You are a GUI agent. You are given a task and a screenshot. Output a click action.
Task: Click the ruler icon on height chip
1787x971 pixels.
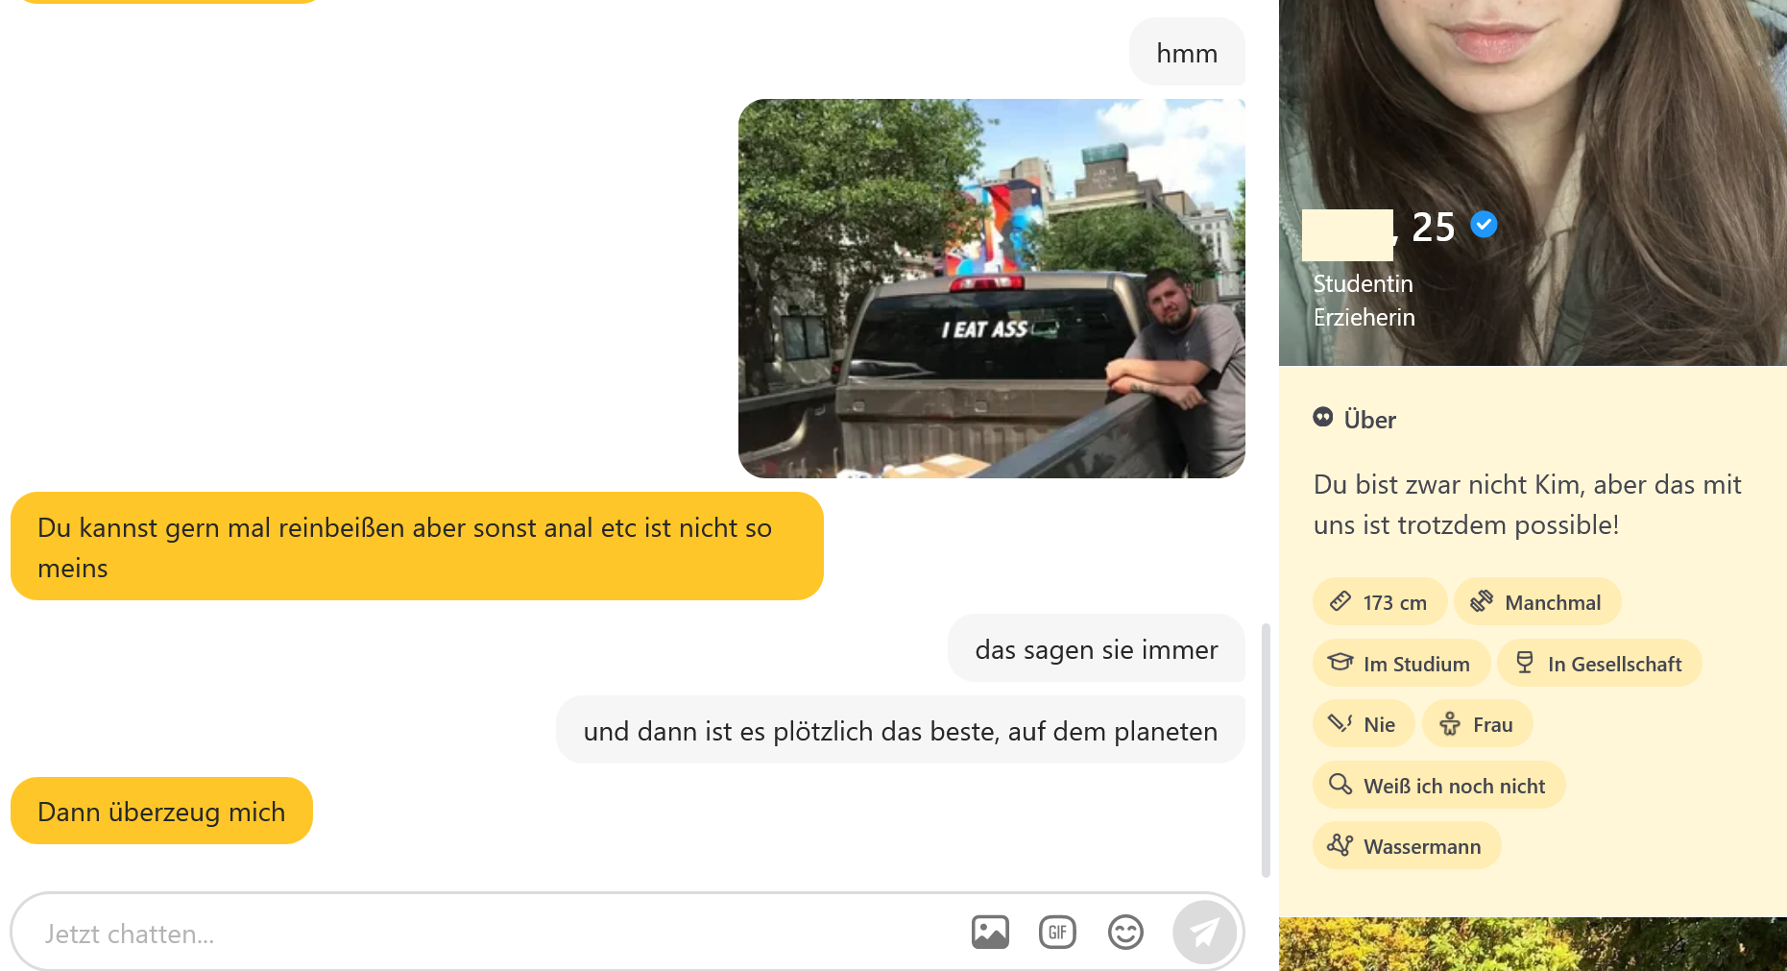[x=1340, y=601]
